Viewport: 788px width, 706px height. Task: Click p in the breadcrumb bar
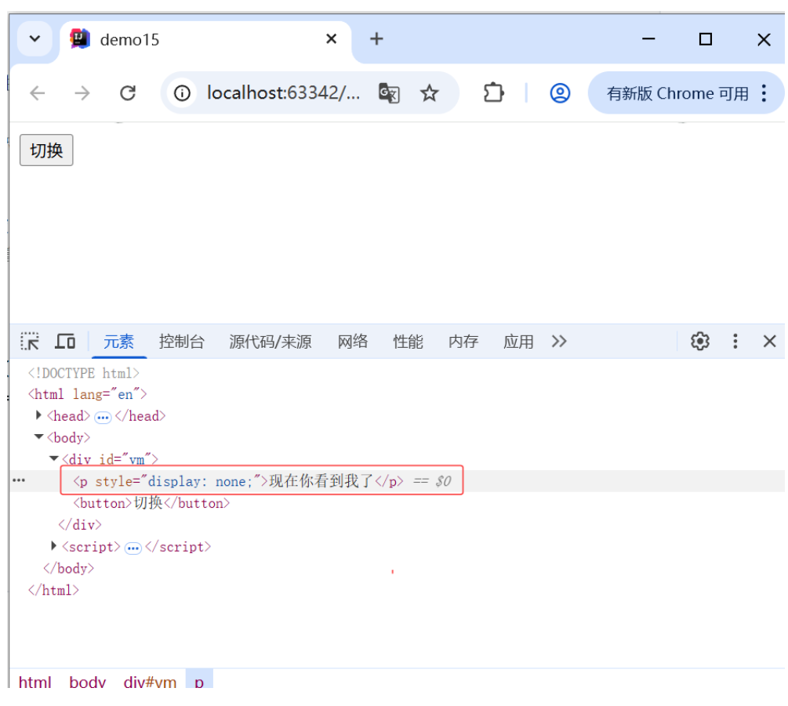tap(199, 680)
